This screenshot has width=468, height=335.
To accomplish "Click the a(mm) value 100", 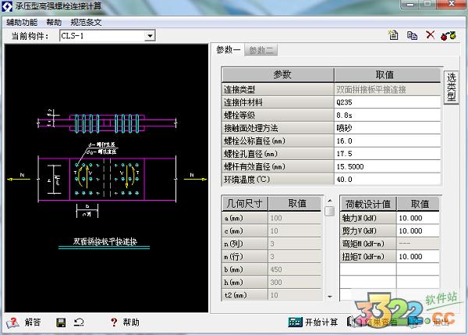I will (295, 218).
